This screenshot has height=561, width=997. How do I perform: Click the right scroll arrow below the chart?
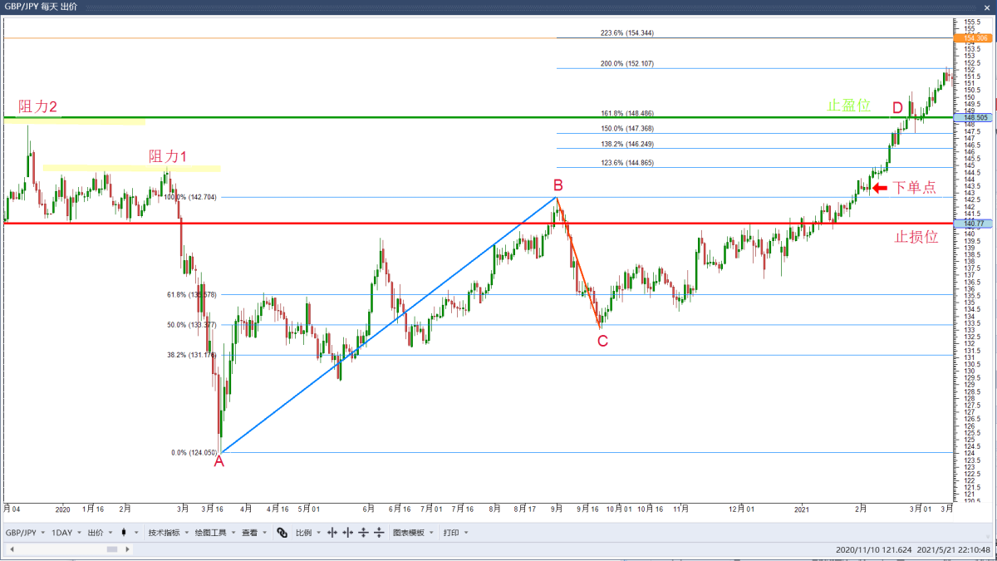126,549
